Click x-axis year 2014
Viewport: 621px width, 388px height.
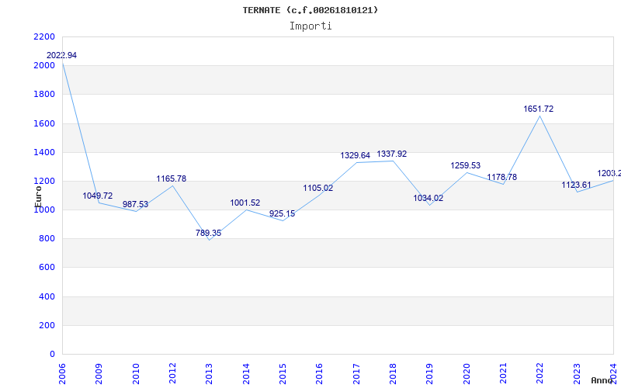click(246, 374)
